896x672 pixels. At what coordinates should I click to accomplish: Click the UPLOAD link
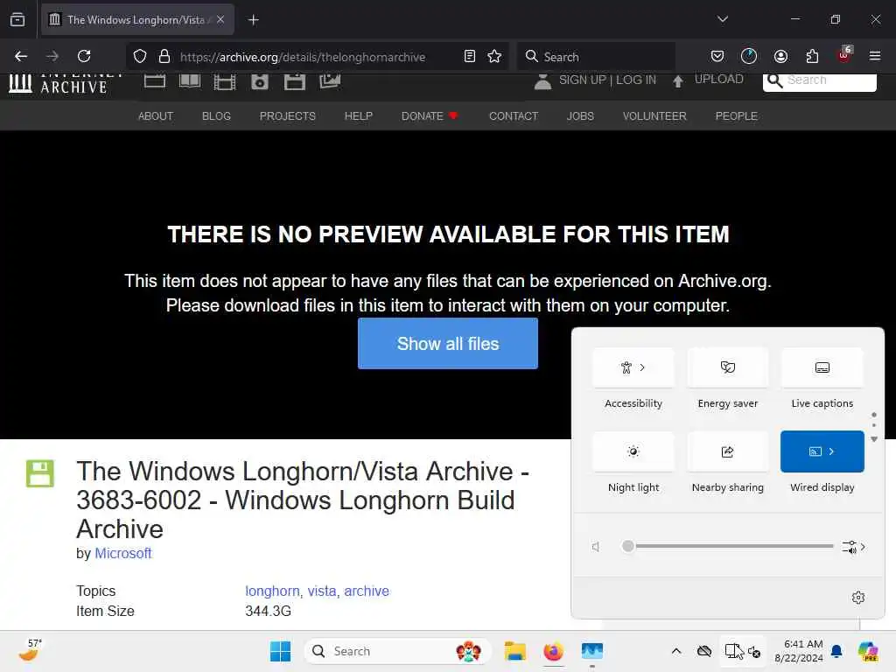tap(718, 80)
